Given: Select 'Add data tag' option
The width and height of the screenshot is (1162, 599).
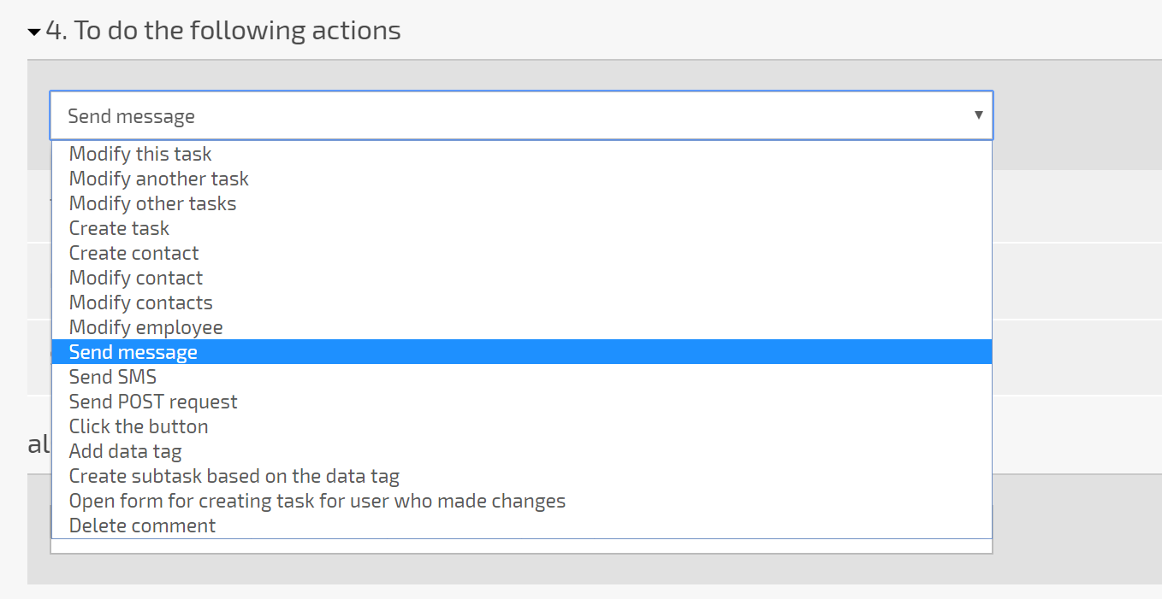Looking at the screenshot, I should click(x=521, y=451).
